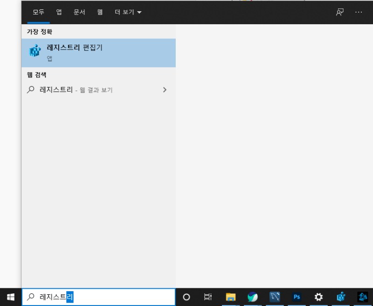Open the 레지스트리 편집기 search result
This screenshot has width=373, height=306.
coord(98,53)
